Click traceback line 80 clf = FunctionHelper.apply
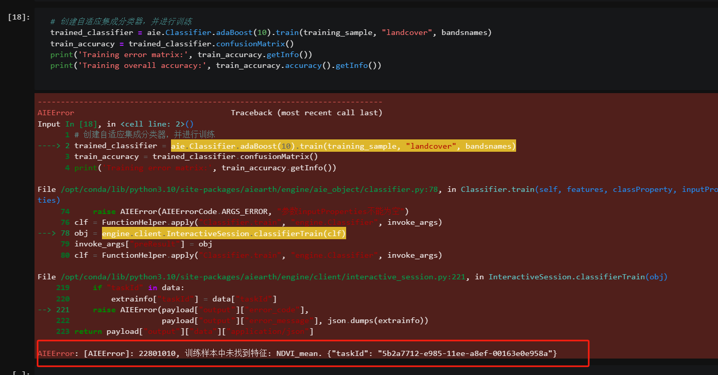Viewport: 718px width, 375px height. (251, 255)
